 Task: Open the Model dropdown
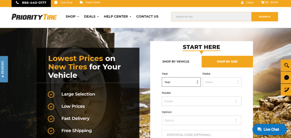[201, 101]
